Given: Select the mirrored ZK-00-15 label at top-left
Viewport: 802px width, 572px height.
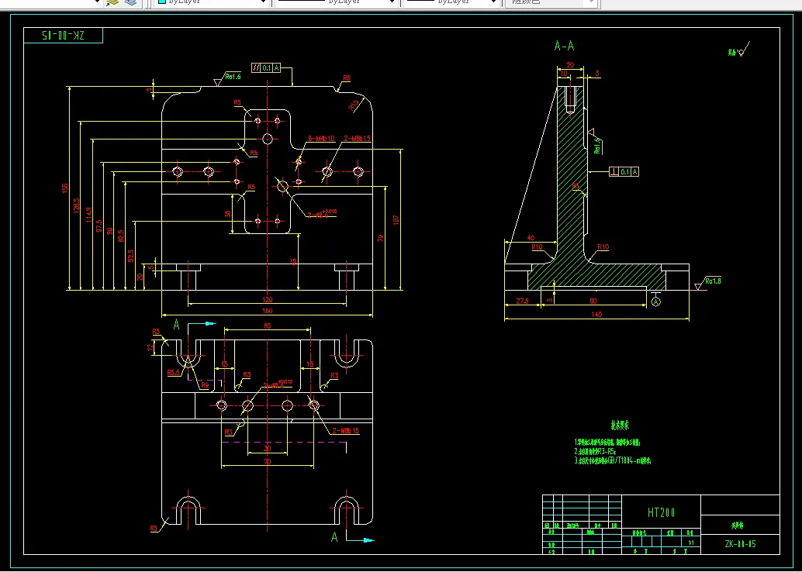Looking at the screenshot, I should [x=64, y=36].
